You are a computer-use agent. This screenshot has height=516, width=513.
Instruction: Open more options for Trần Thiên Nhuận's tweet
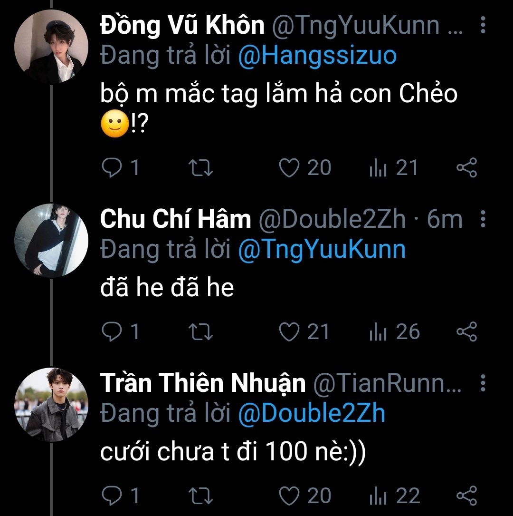coord(483,383)
